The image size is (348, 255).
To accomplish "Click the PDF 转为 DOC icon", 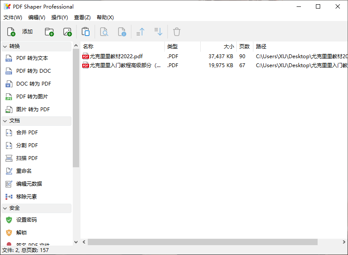I will (x=9, y=71).
